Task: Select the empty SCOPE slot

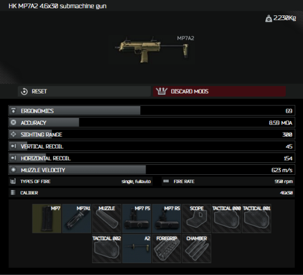Action: pyautogui.click(x=196, y=219)
